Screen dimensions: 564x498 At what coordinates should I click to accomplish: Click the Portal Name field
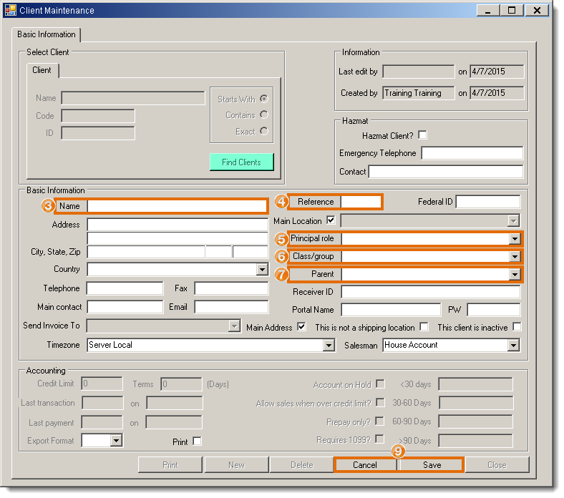pos(391,310)
